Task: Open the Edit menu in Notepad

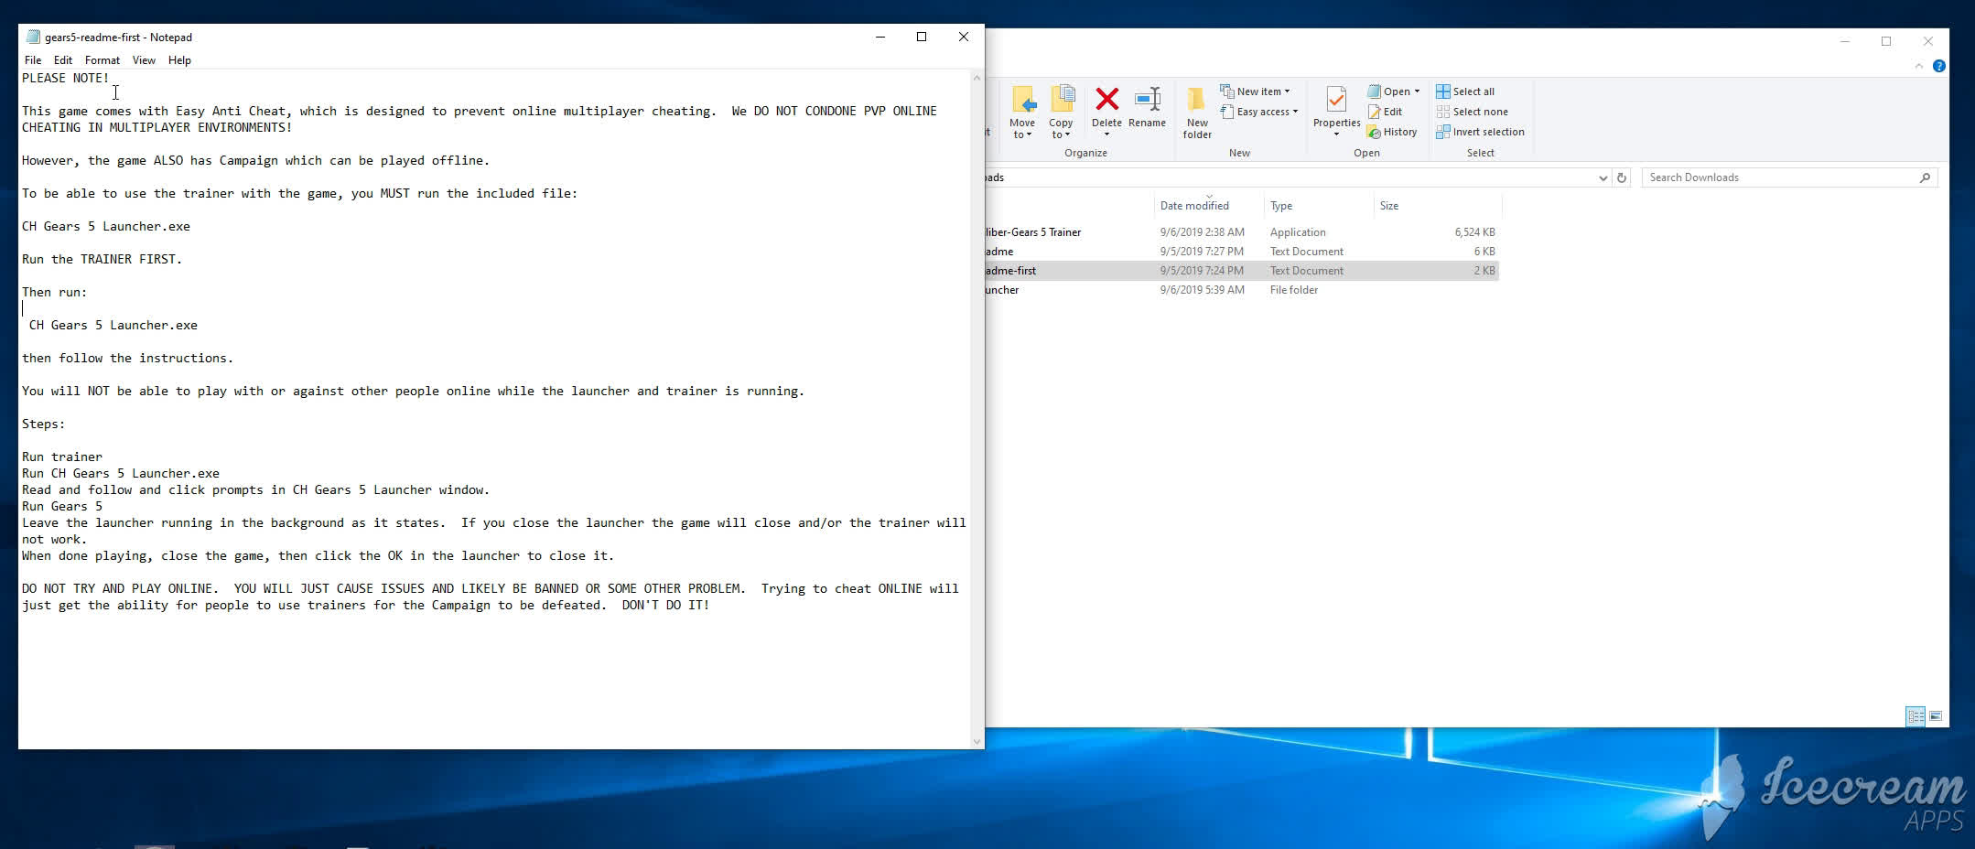Action: tap(63, 60)
